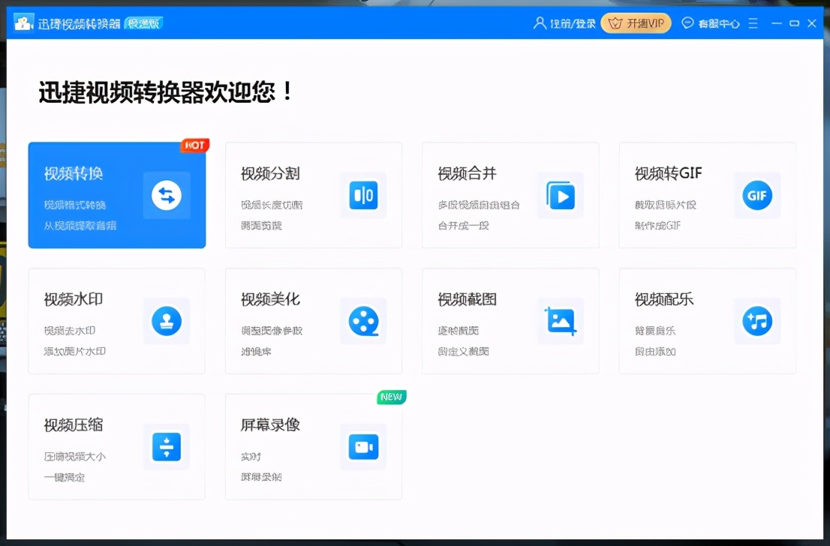Click the 视频美化 film reel icon
830x546 pixels.
364,321
